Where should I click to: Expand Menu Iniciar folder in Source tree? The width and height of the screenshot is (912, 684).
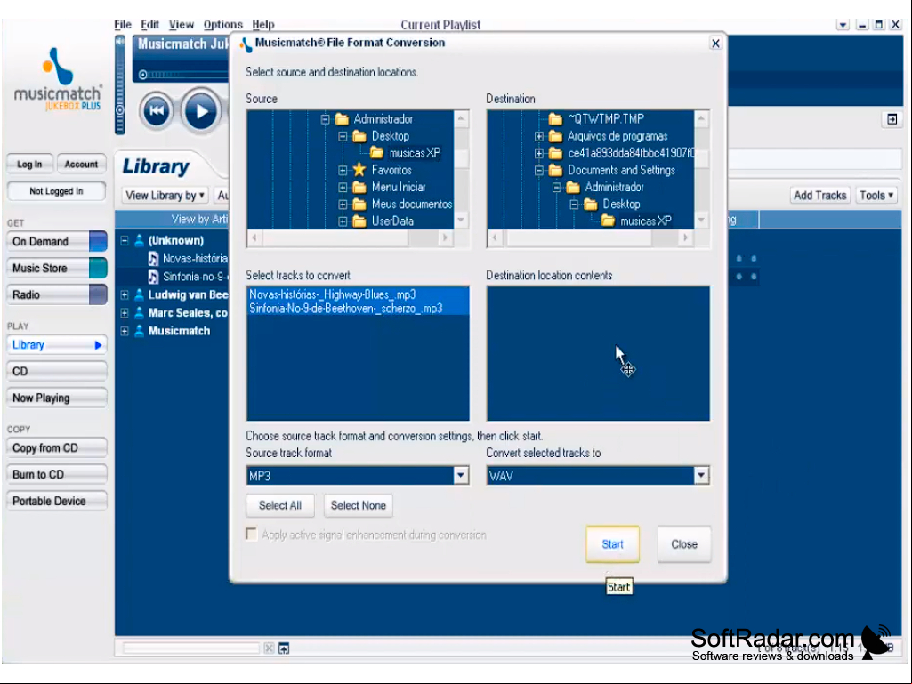pos(343,188)
